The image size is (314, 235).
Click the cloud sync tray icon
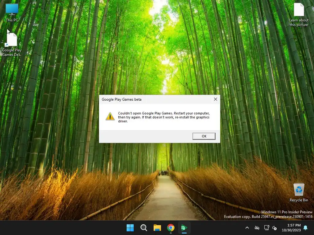click(x=257, y=228)
